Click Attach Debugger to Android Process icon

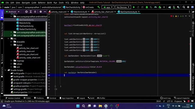[x=160, y=7]
